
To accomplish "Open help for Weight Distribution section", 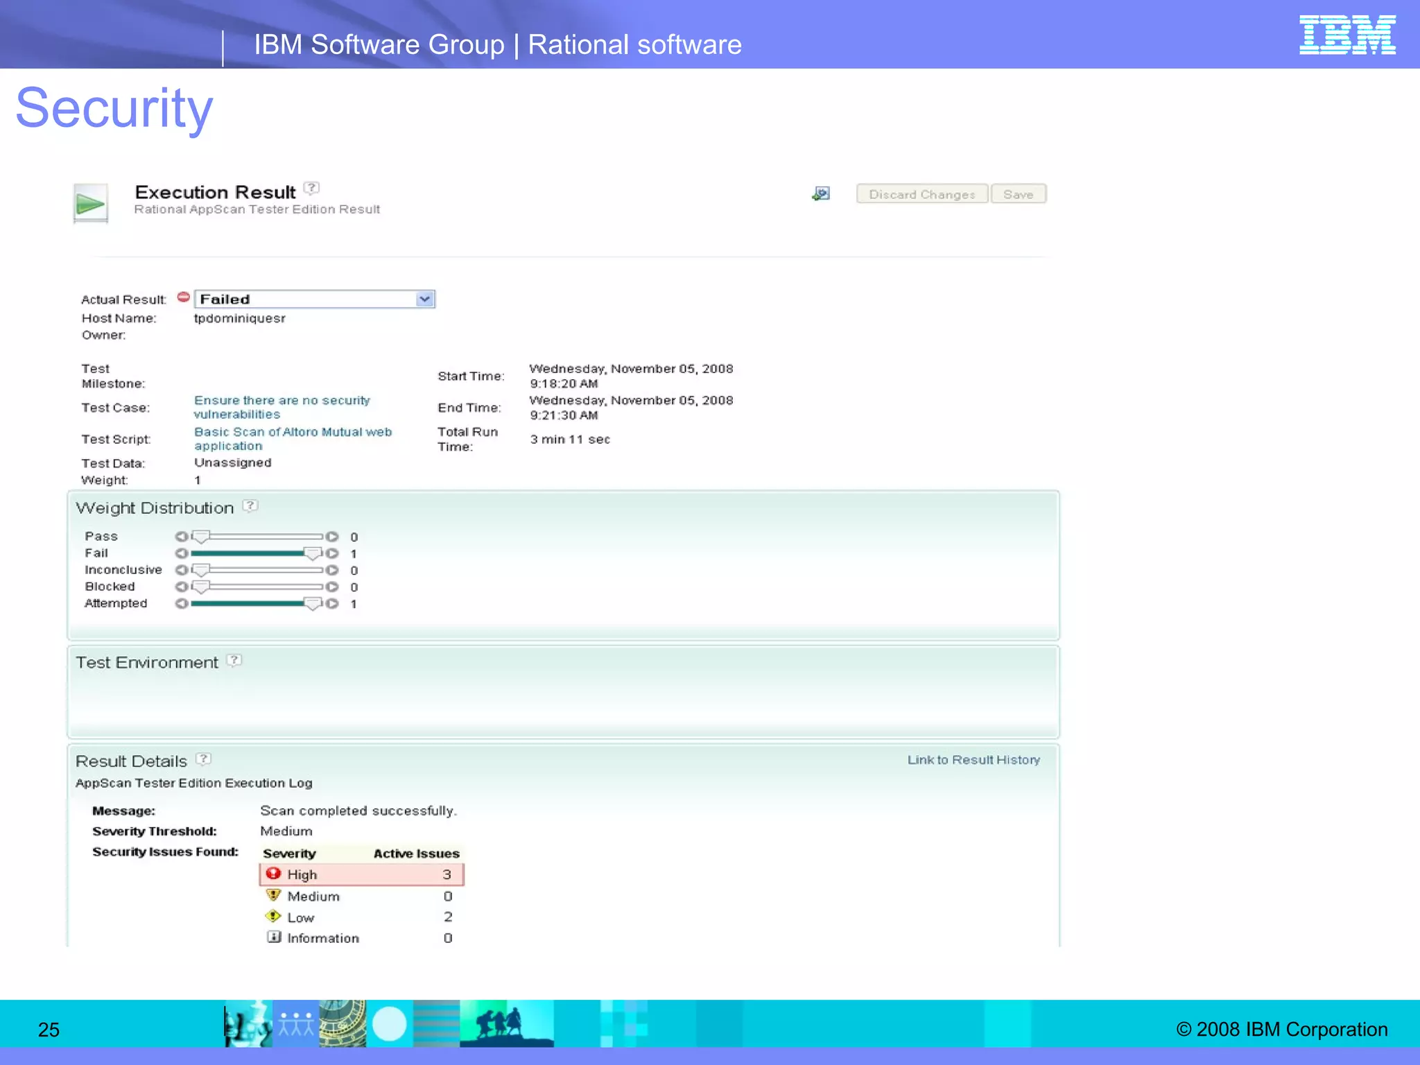I will click(x=250, y=506).
